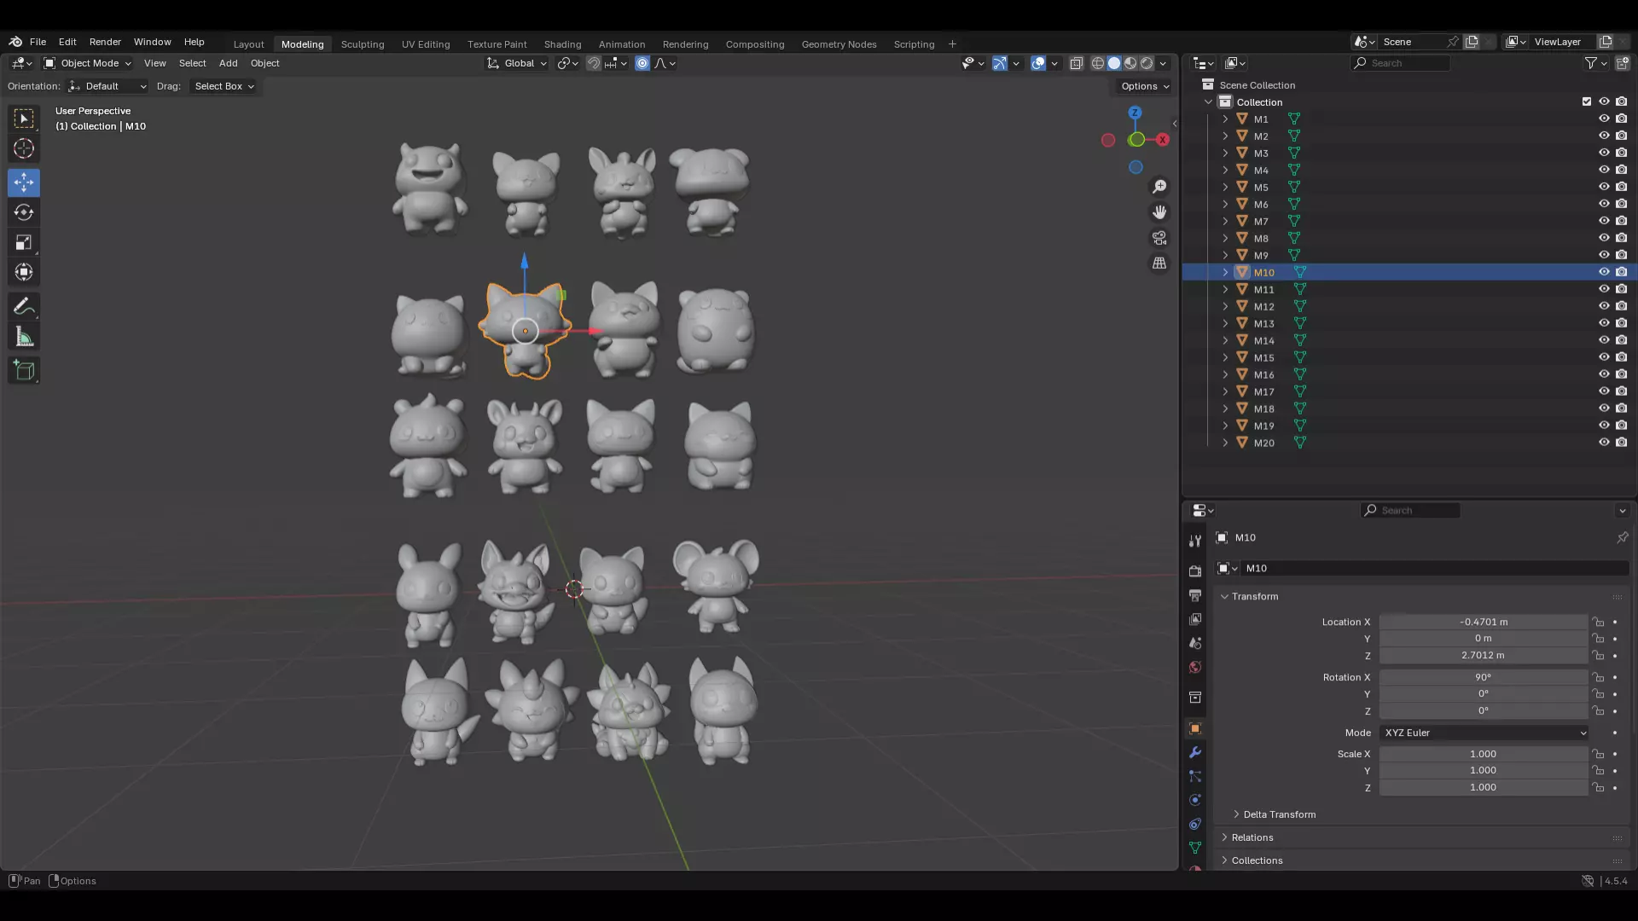Click the Blender logo menu icon
The image size is (1638, 921).
click(15, 42)
